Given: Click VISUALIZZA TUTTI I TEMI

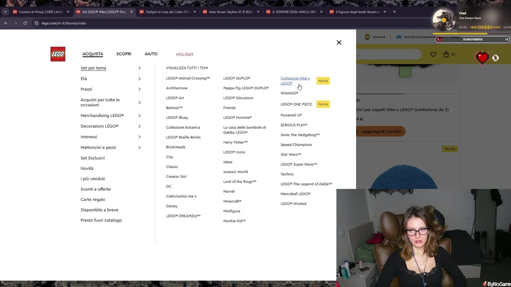Looking at the screenshot, I should 187,68.
